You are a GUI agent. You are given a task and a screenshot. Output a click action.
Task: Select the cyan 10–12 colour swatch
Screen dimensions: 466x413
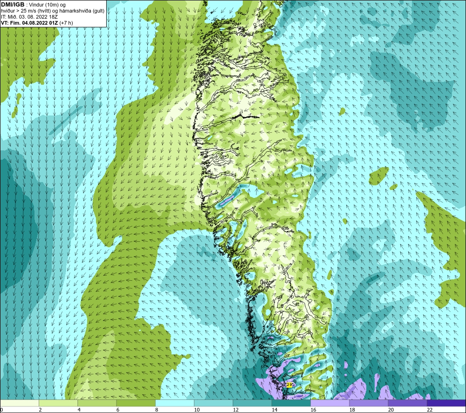(x=213, y=403)
